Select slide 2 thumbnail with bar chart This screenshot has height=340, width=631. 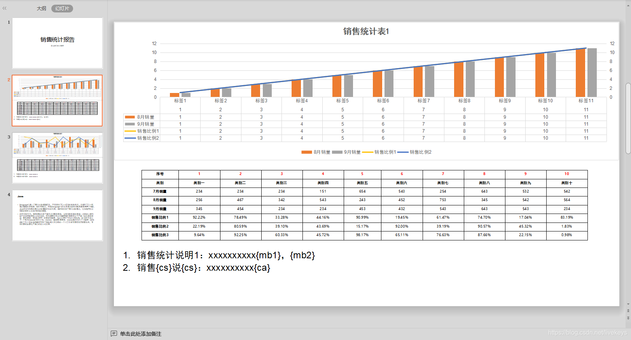[58, 100]
